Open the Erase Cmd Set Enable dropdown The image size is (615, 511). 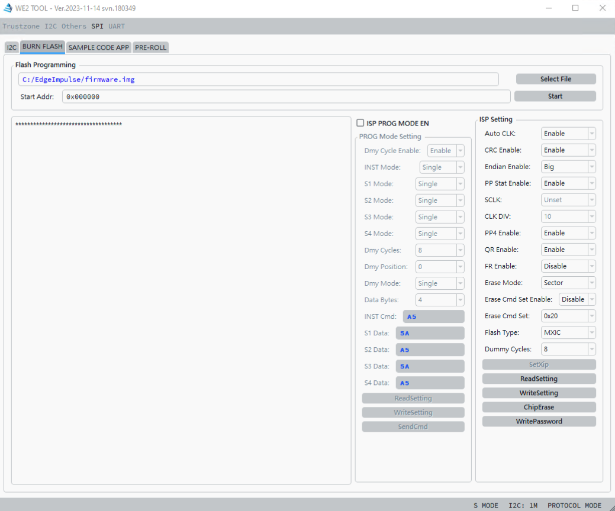[x=577, y=299]
